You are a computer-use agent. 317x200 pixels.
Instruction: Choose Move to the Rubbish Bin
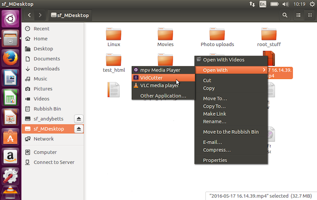tap(231, 132)
